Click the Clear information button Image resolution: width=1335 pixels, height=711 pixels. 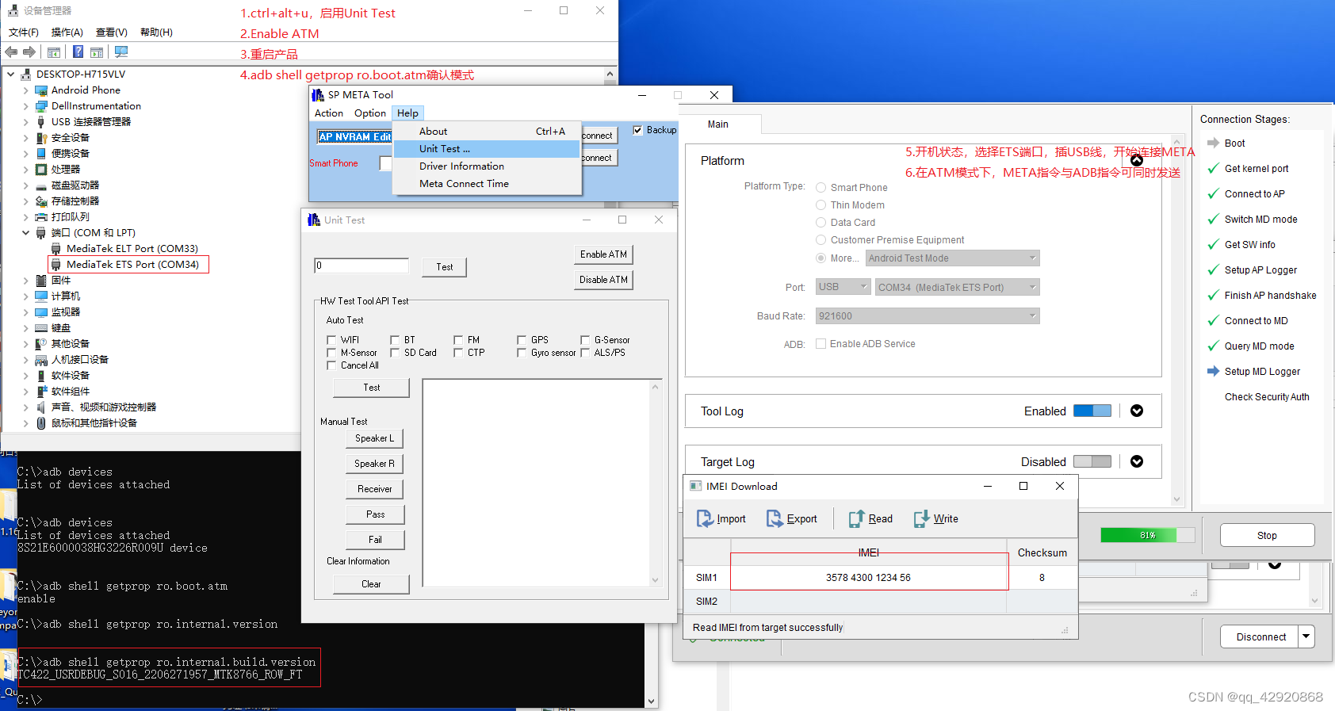(371, 584)
